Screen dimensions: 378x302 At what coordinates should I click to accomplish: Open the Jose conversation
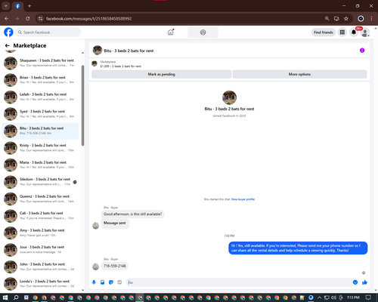[x=40, y=250]
